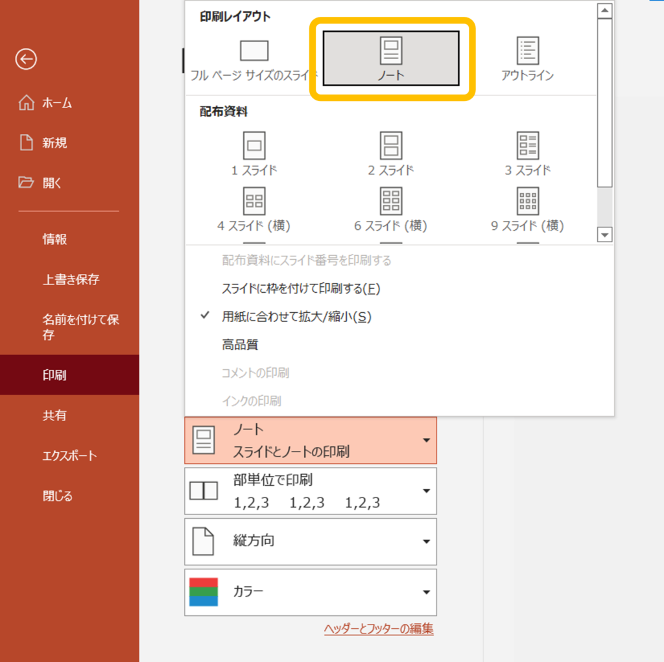Click the back arrow to exit Backstage view

point(26,59)
